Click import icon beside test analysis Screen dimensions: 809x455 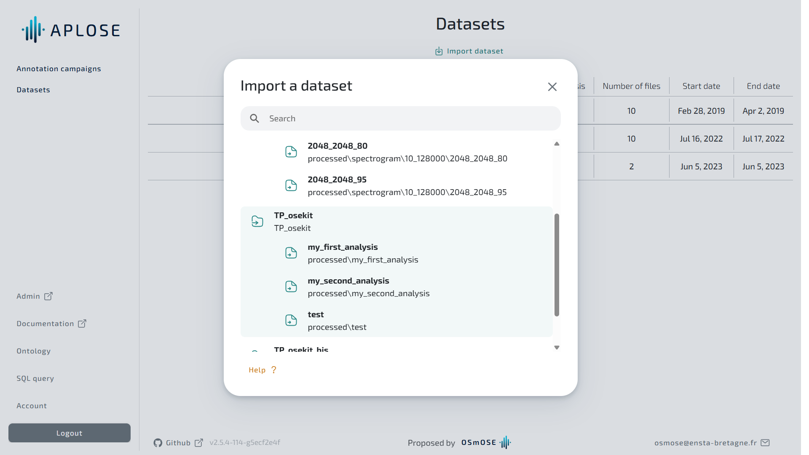click(x=291, y=320)
